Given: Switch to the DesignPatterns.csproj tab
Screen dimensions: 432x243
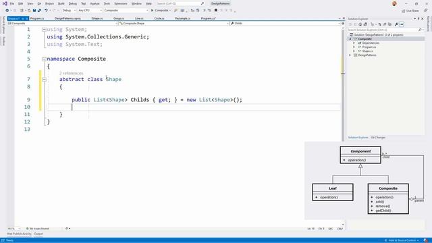Looking at the screenshot, I should pos(67,18).
